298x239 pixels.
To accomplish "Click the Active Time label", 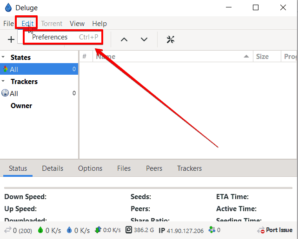I will [236, 209].
